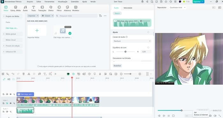Click the Básico pill button
Image resolution: width=223 pixels, height=118 pixels.
117,13
